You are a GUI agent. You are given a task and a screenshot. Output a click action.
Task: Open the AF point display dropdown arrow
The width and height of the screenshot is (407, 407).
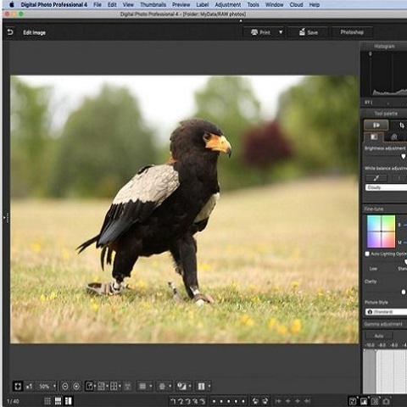[170, 386]
